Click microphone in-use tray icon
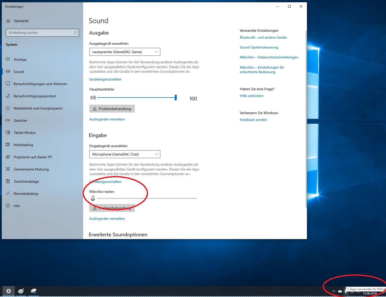The height and width of the screenshot is (297, 386). [x=346, y=291]
